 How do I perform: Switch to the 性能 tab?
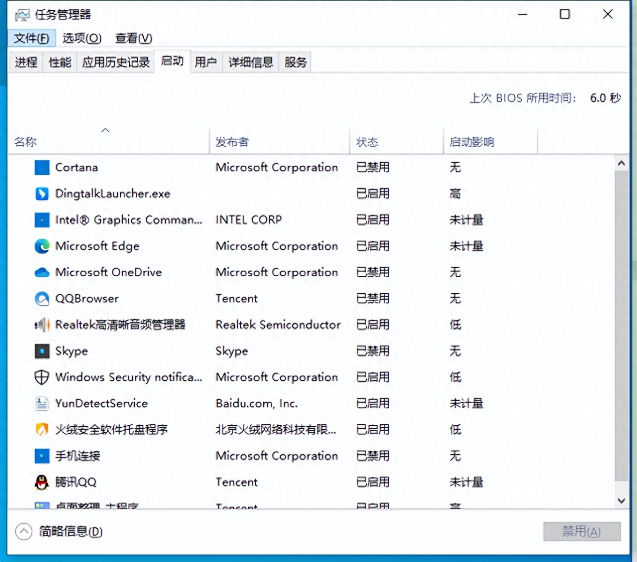tap(60, 62)
